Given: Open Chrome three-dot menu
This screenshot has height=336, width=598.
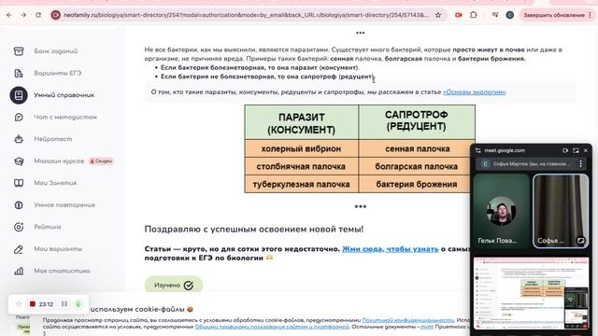Looking at the screenshot, I should tap(590, 15).
